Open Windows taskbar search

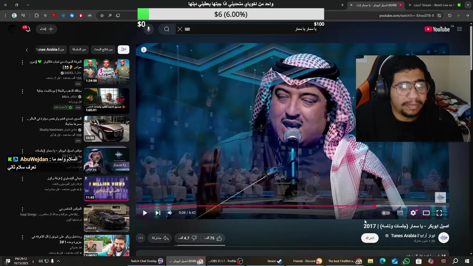pos(455,261)
